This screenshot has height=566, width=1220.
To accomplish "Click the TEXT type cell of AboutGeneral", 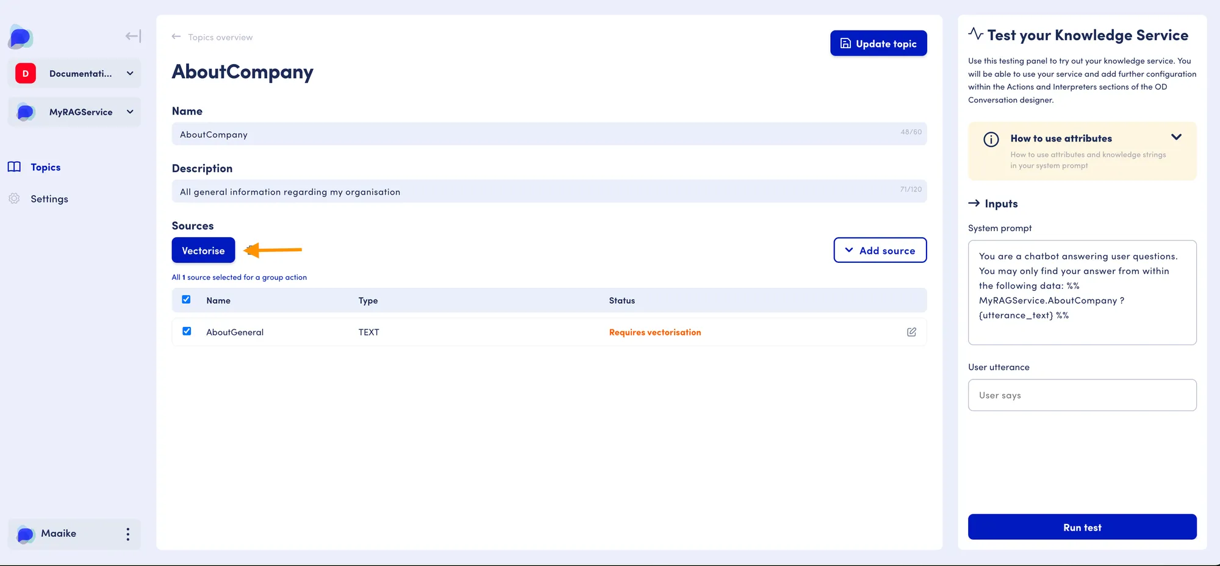I will pos(369,332).
